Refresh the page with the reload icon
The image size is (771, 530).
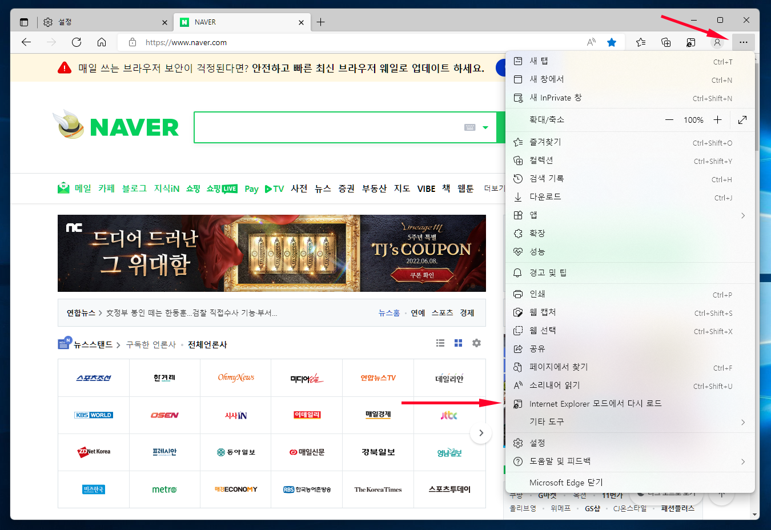pyautogui.click(x=77, y=42)
